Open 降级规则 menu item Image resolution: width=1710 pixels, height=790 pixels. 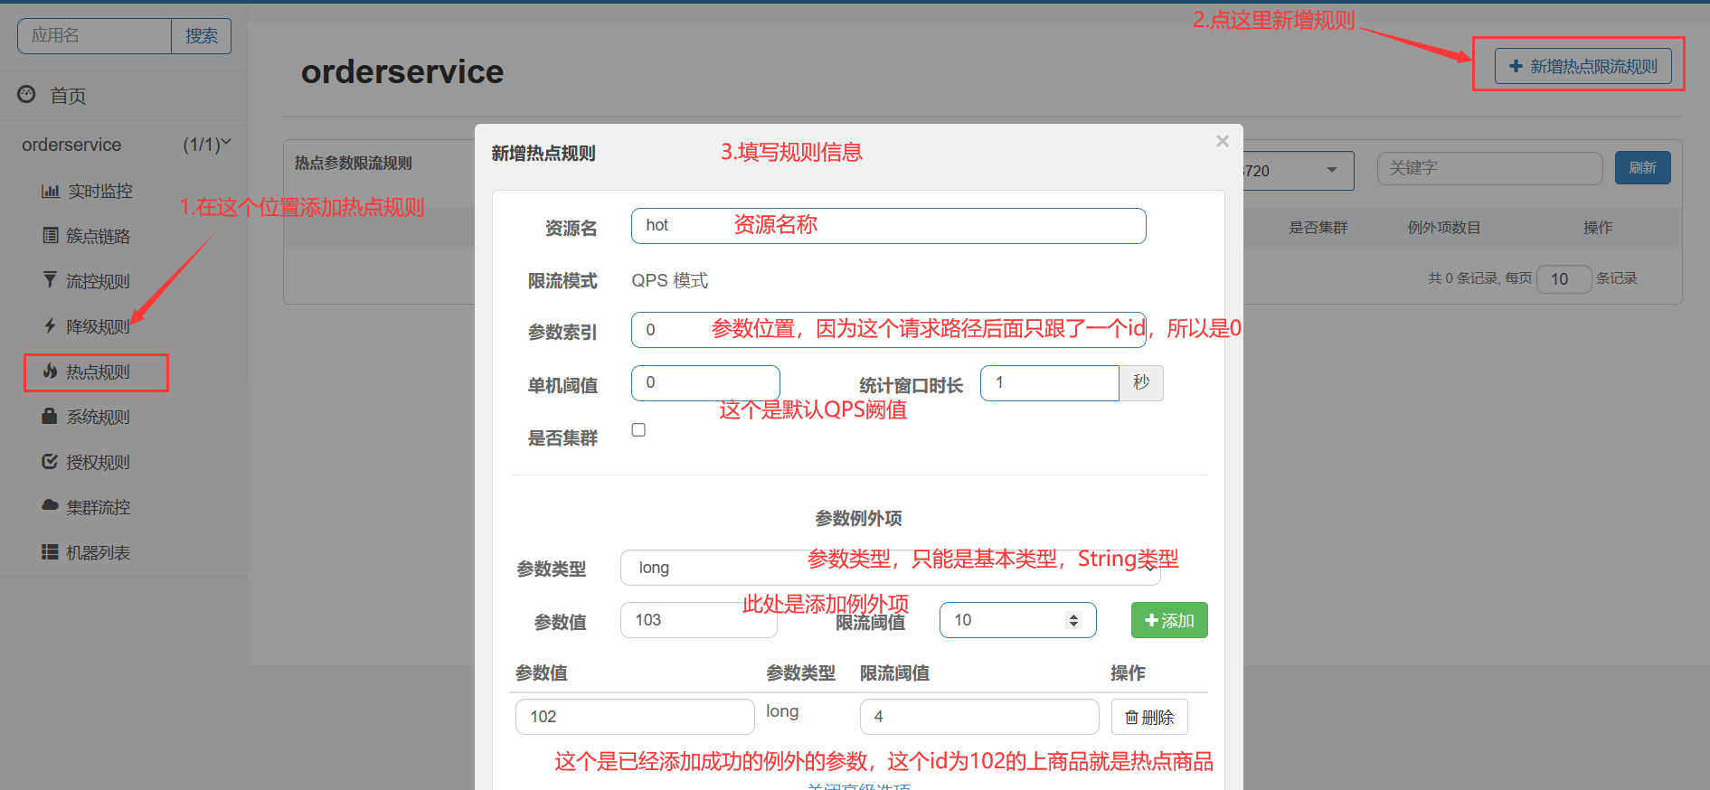point(98,326)
